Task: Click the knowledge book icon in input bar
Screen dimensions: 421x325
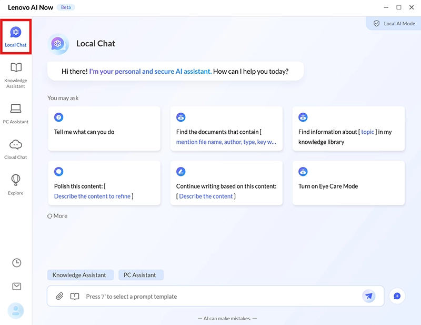Action: [x=75, y=297]
